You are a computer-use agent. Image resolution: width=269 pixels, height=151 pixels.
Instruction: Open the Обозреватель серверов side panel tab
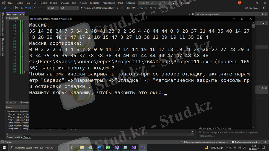(x=3, y=24)
